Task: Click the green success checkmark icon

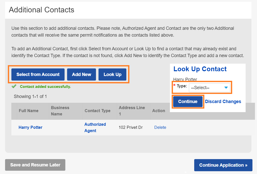Action: (14, 86)
